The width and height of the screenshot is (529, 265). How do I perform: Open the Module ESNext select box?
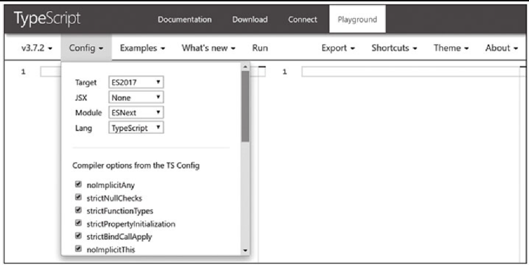click(136, 112)
